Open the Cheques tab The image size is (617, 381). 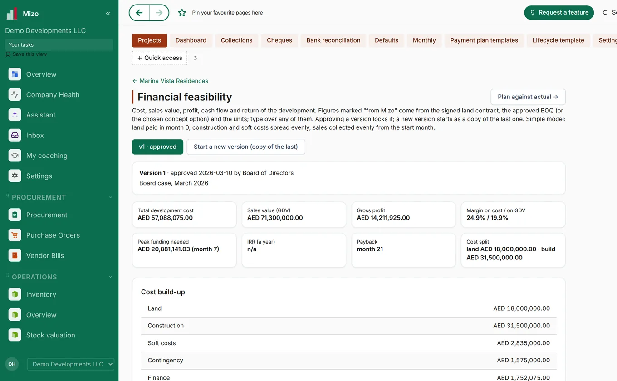[x=279, y=40]
